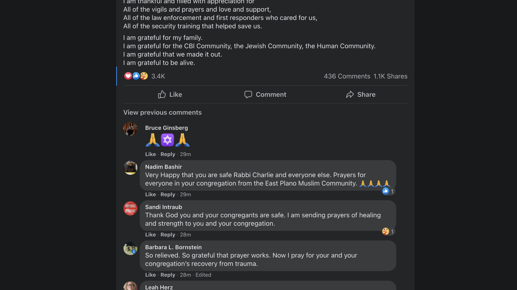Like Sandi Intraub's comment
Screen dimensions: 517x290
(x=150, y=234)
